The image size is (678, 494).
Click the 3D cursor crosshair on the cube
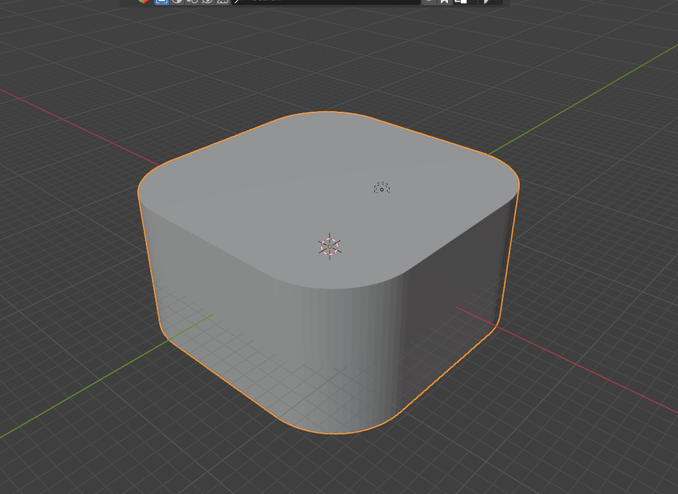point(330,247)
